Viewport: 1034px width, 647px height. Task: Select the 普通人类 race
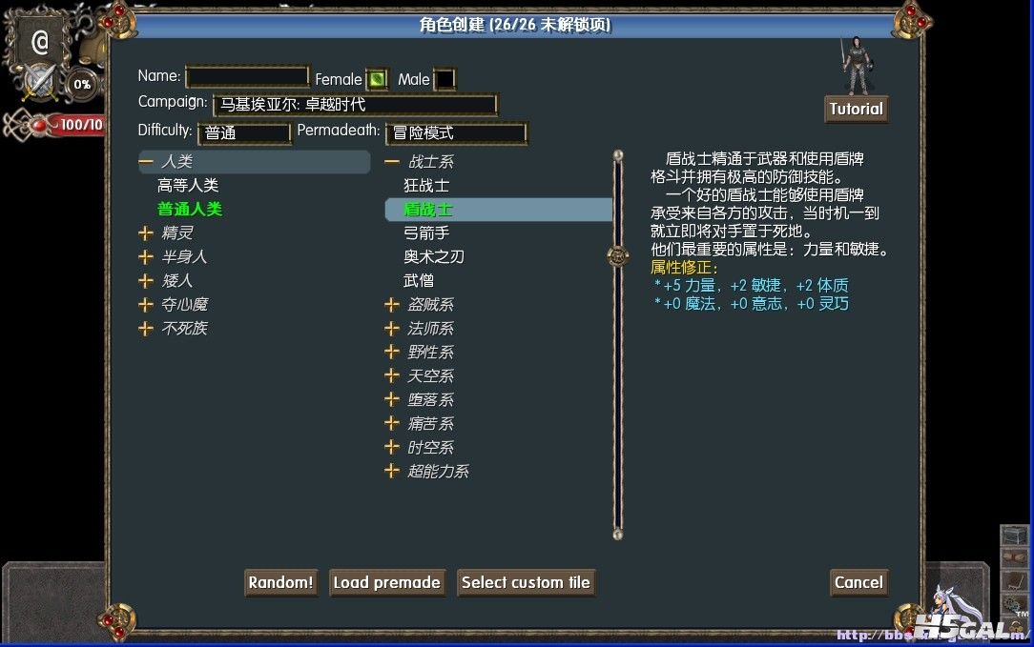click(190, 209)
